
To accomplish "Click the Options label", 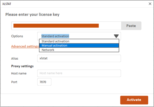I will [17, 36].
